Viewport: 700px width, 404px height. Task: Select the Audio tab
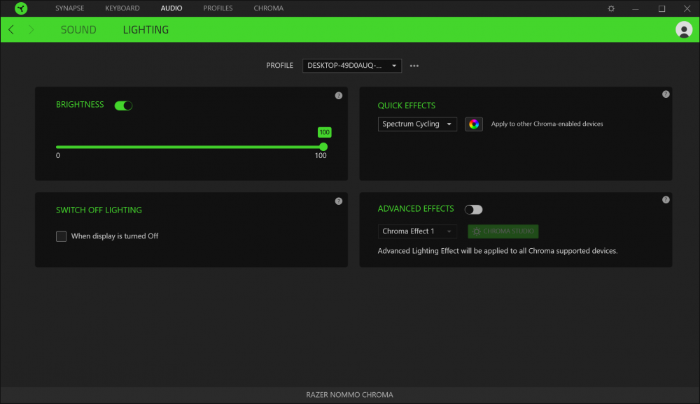171,8
